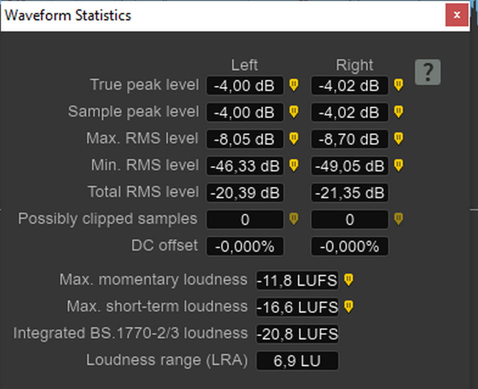Click the Total RMS level label
This screenshot has height=389, width=478.
tap(143, 192)
